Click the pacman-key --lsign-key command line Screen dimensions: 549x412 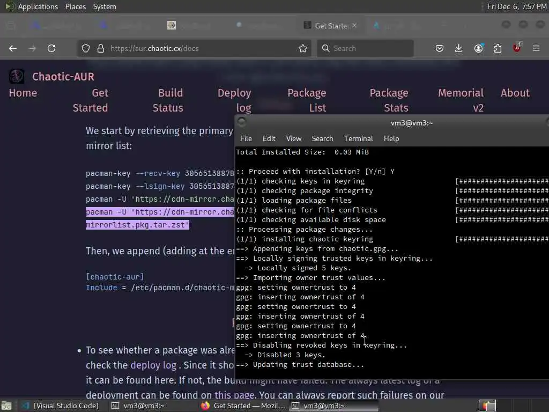160,186
